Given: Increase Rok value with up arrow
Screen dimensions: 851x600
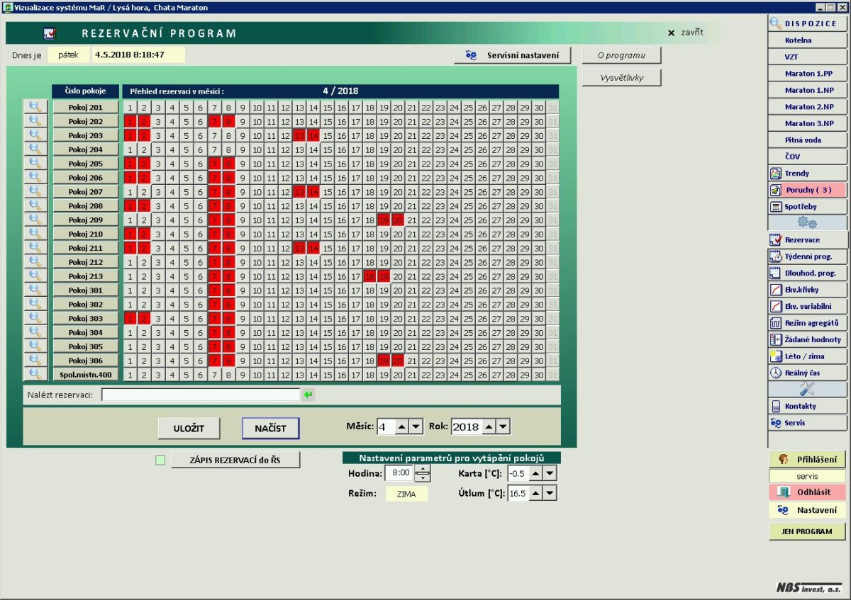Looking at the screenshot, I should click(487, 426).
